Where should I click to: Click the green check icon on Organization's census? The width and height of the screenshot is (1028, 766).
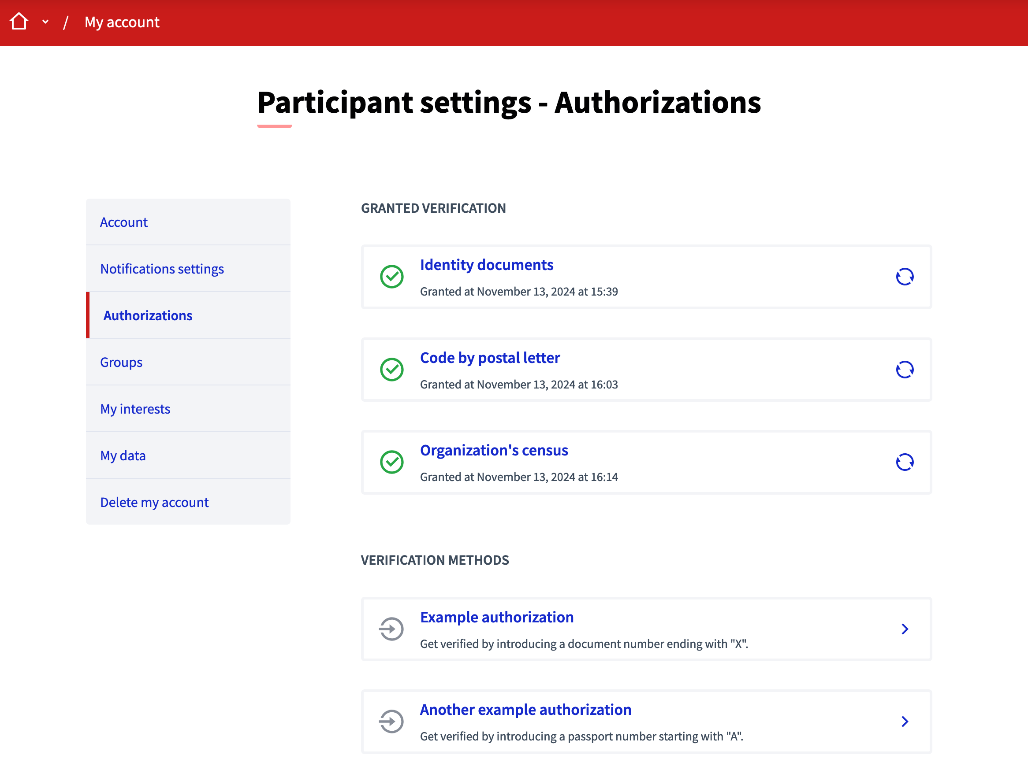(x=391, y=462)
